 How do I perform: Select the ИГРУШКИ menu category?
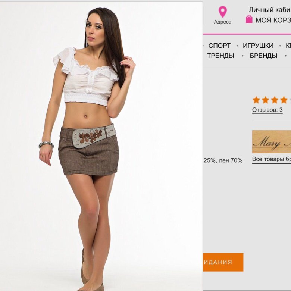pyautogui.click(x=258, y=46)
